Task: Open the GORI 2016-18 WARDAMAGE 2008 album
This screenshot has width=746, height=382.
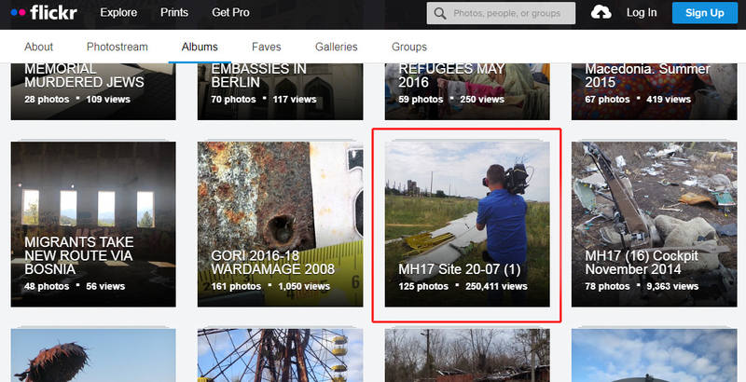Action: pos(281,225)
